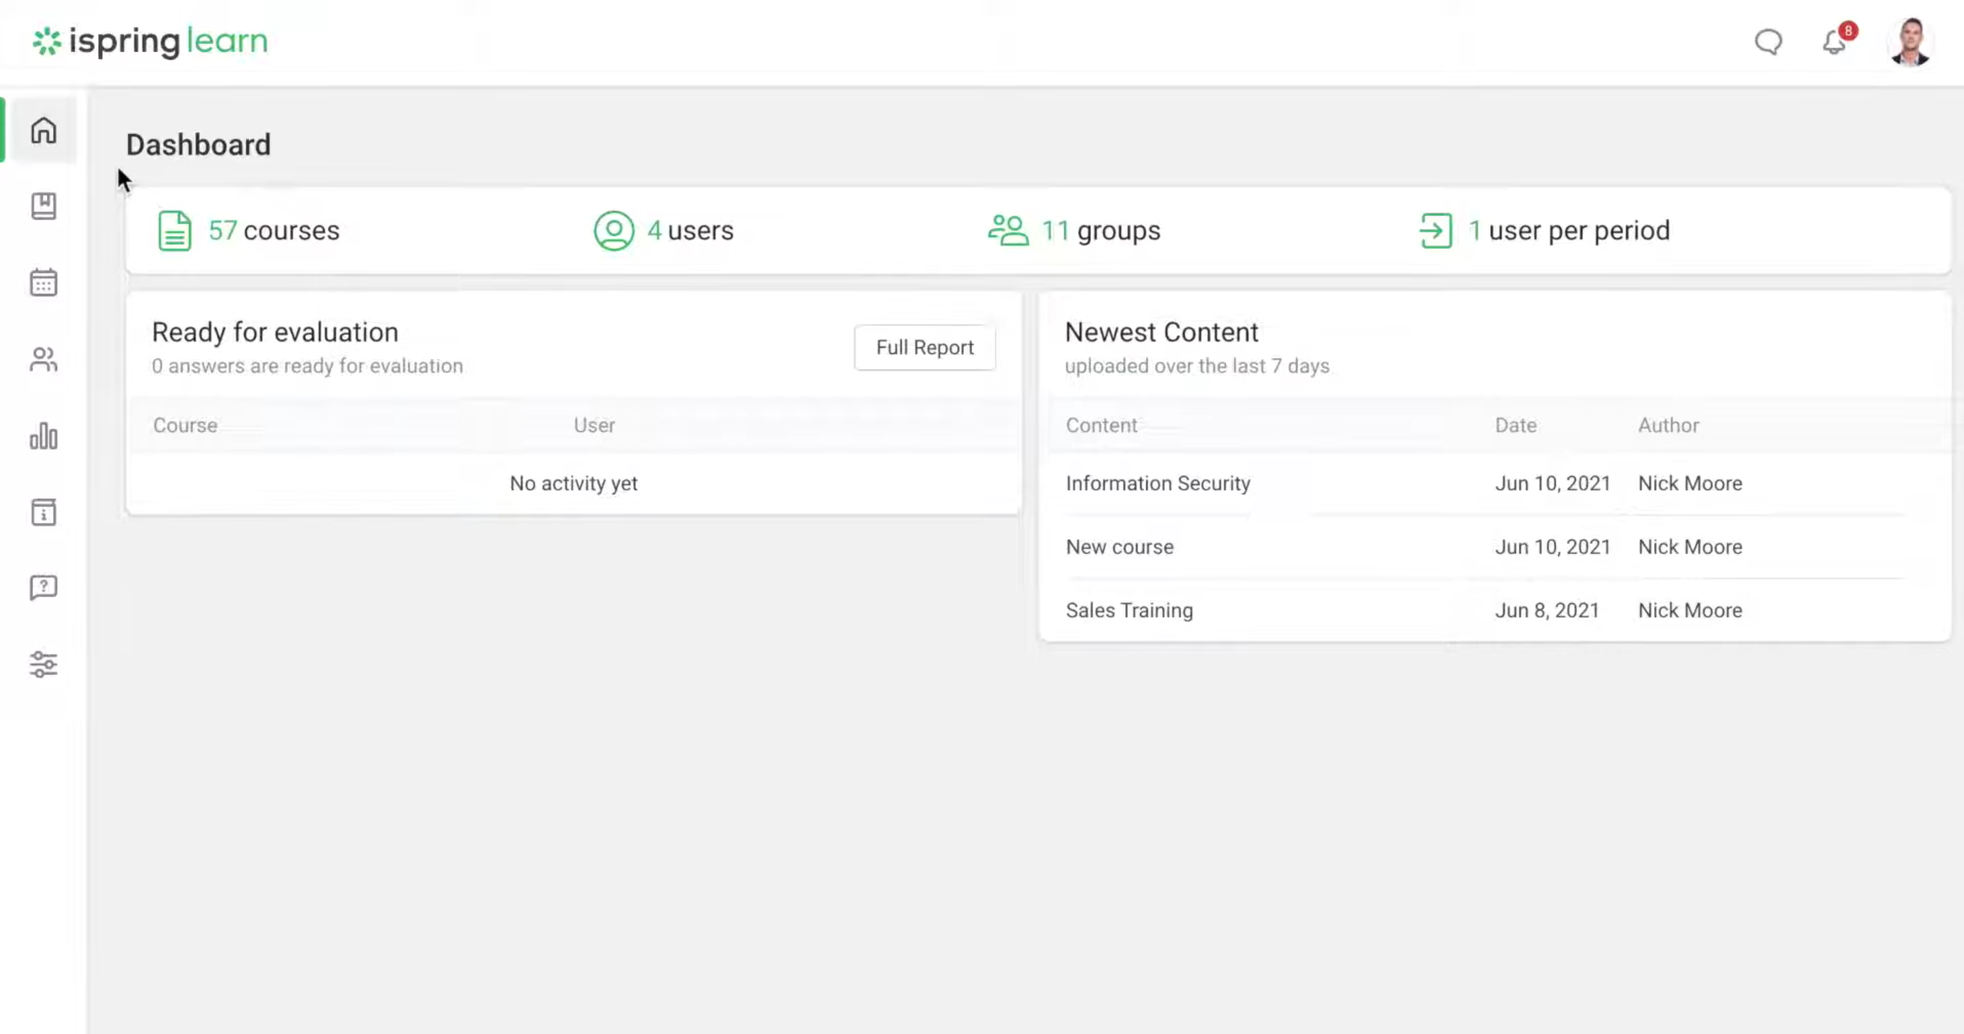Open the Reports bar chart sidebar icon
Screen dimensions: 1964x1034
point(44,436)
